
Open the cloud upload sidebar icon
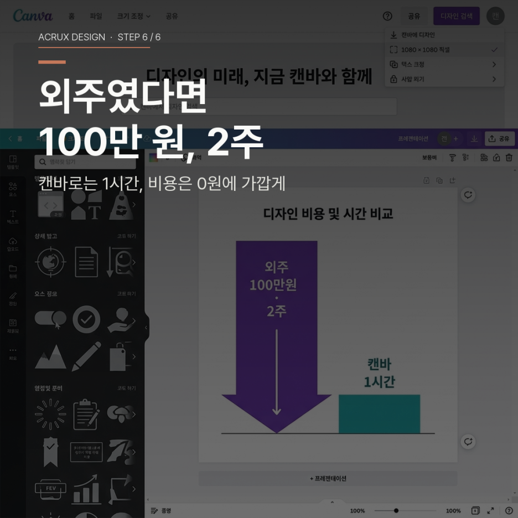tap(13, 244)
